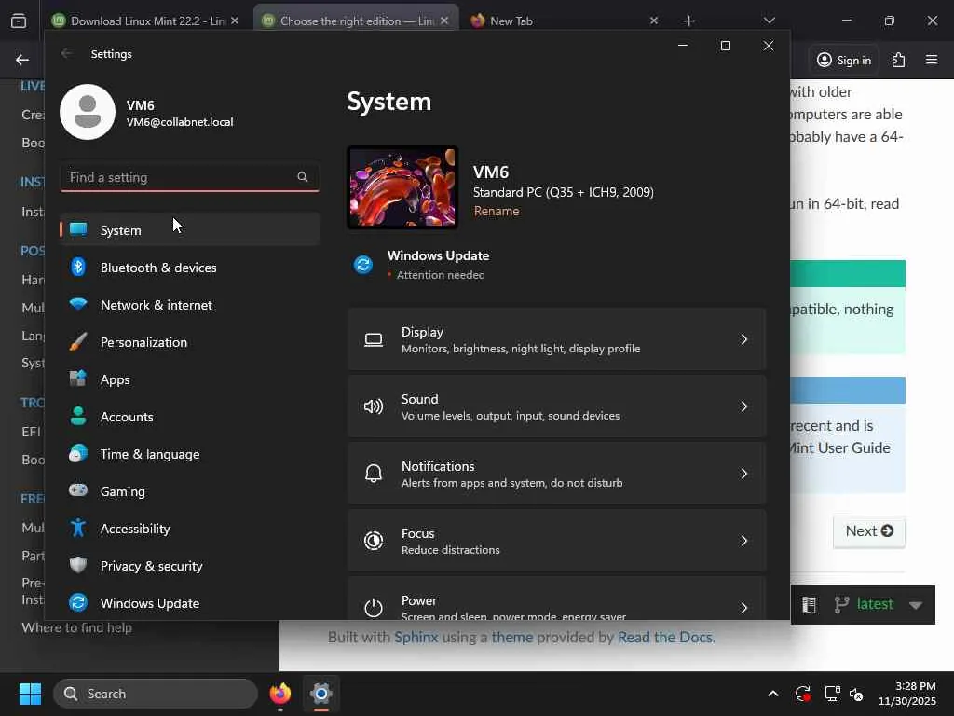Open Windows Update in sidebar
This screenshot has width=954, height=716.
tap(190, 603)
